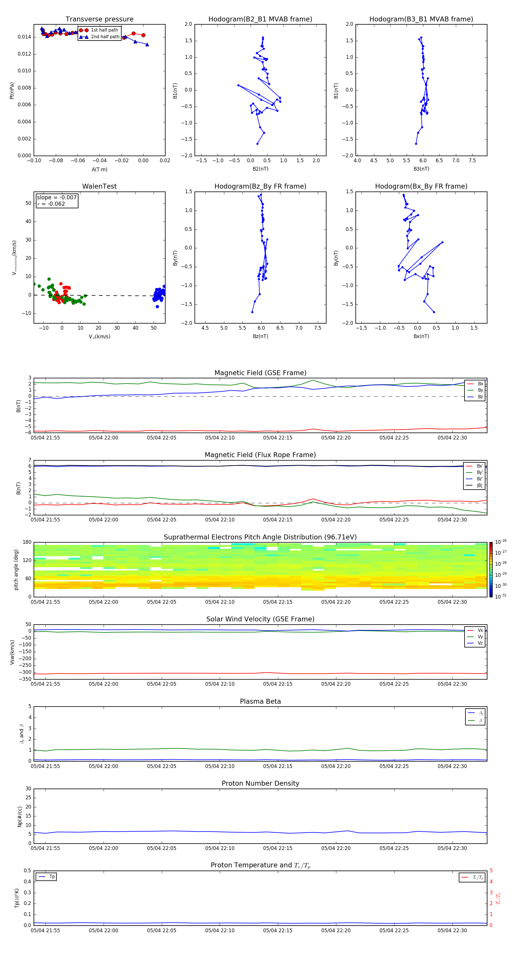Click the 'Transverse pressure' plot title

click(x=99, y=19)
